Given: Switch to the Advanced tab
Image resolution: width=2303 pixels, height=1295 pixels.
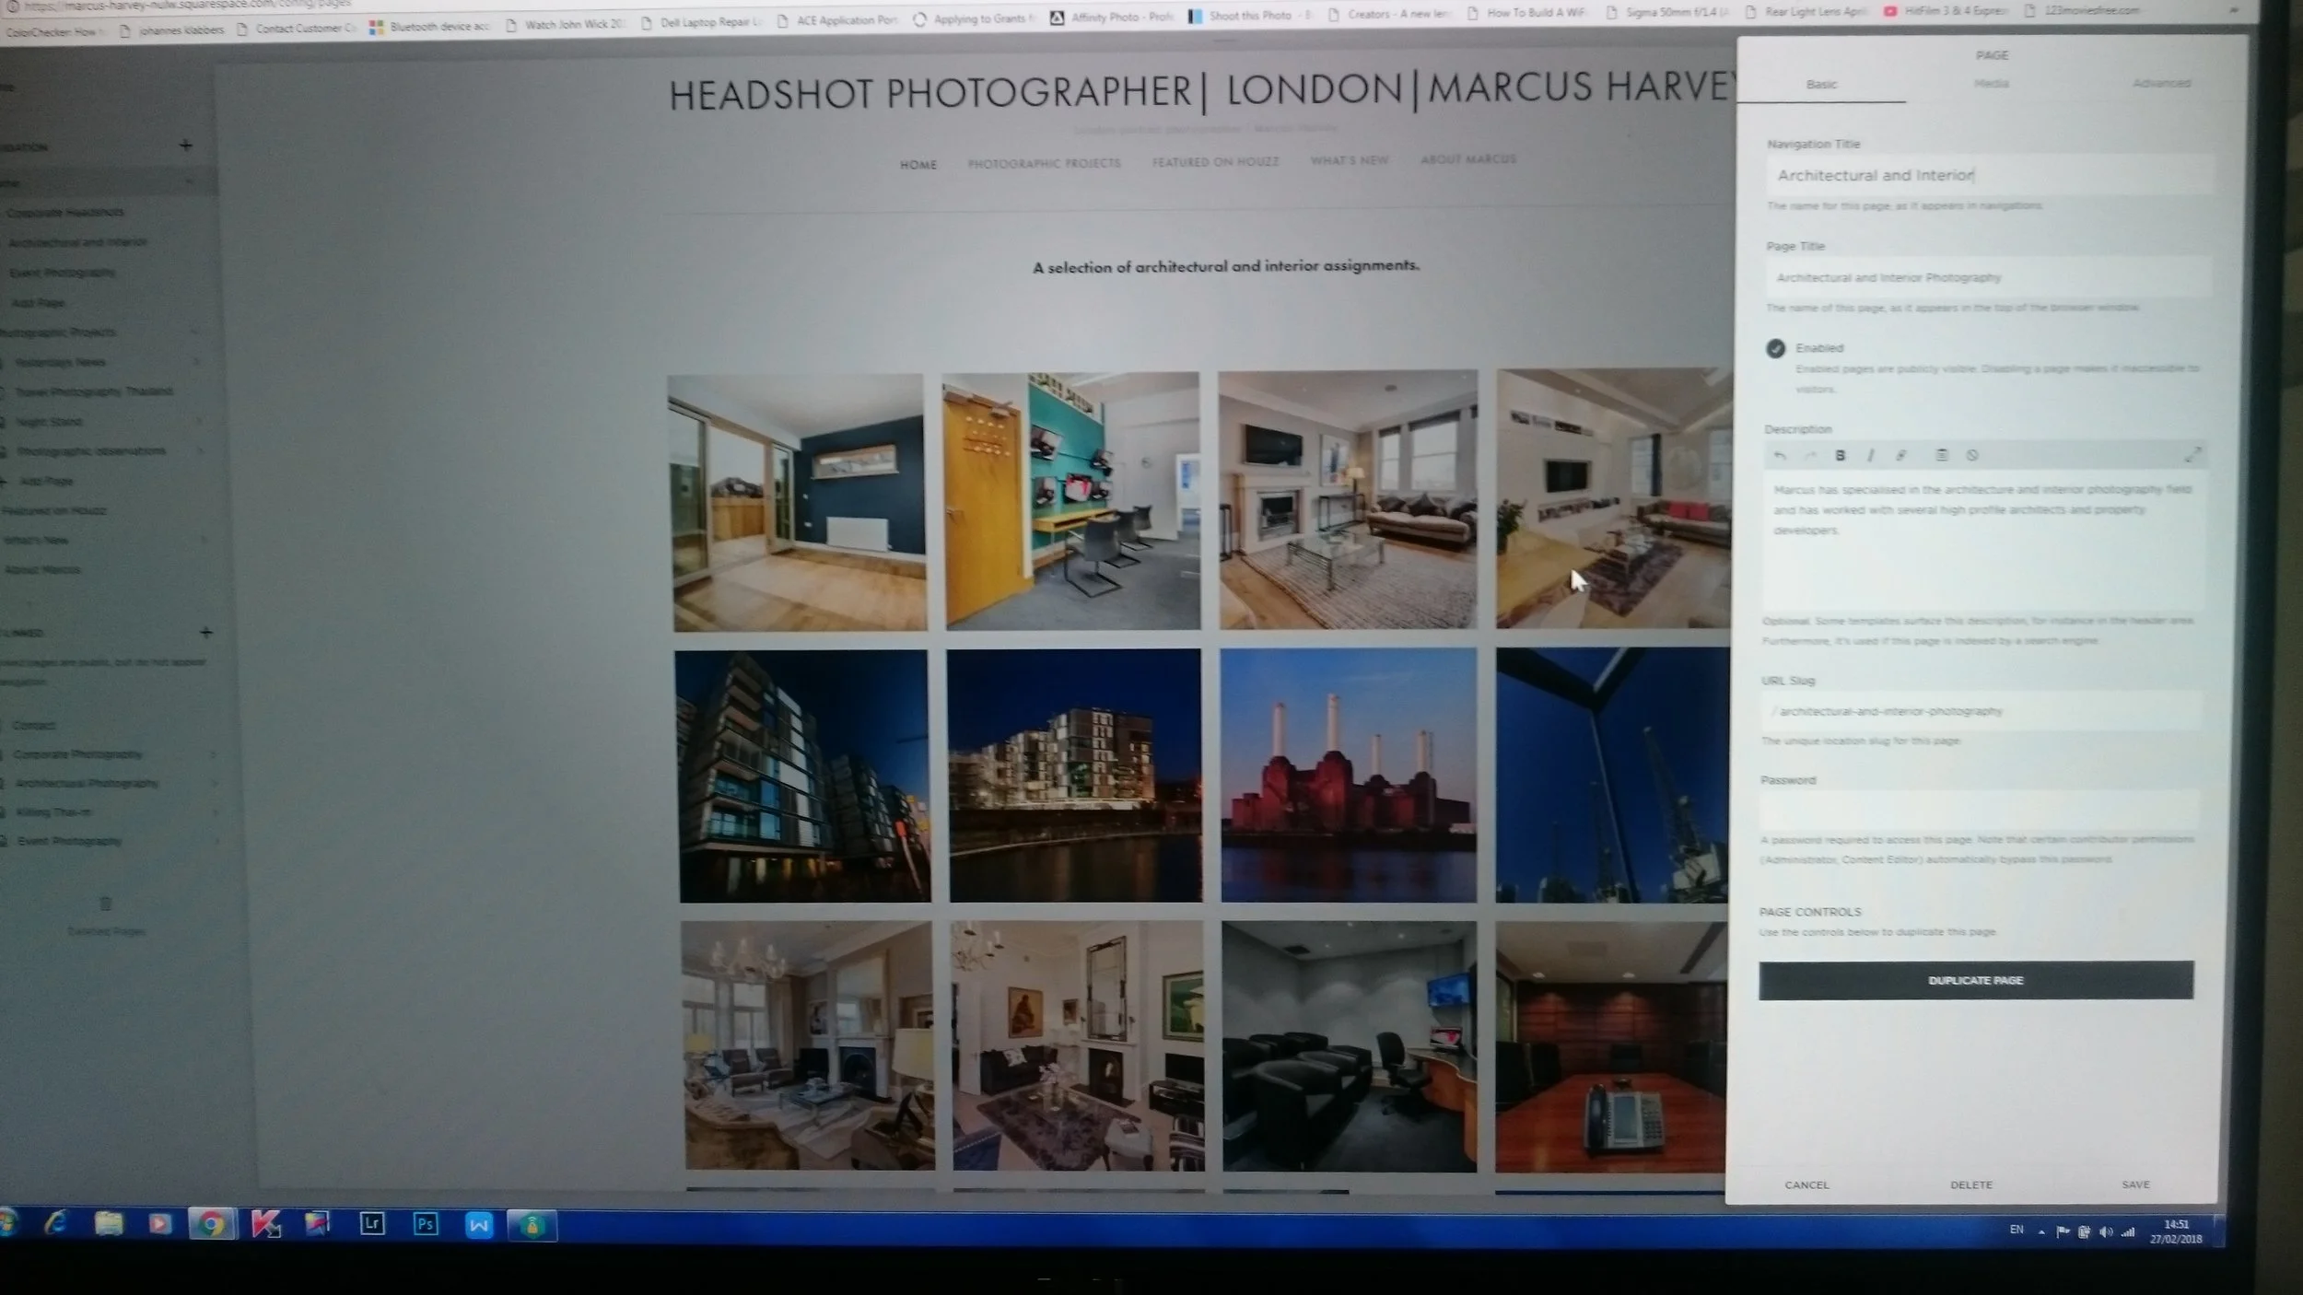Looking at the screenshot, I should point(2160,84).
